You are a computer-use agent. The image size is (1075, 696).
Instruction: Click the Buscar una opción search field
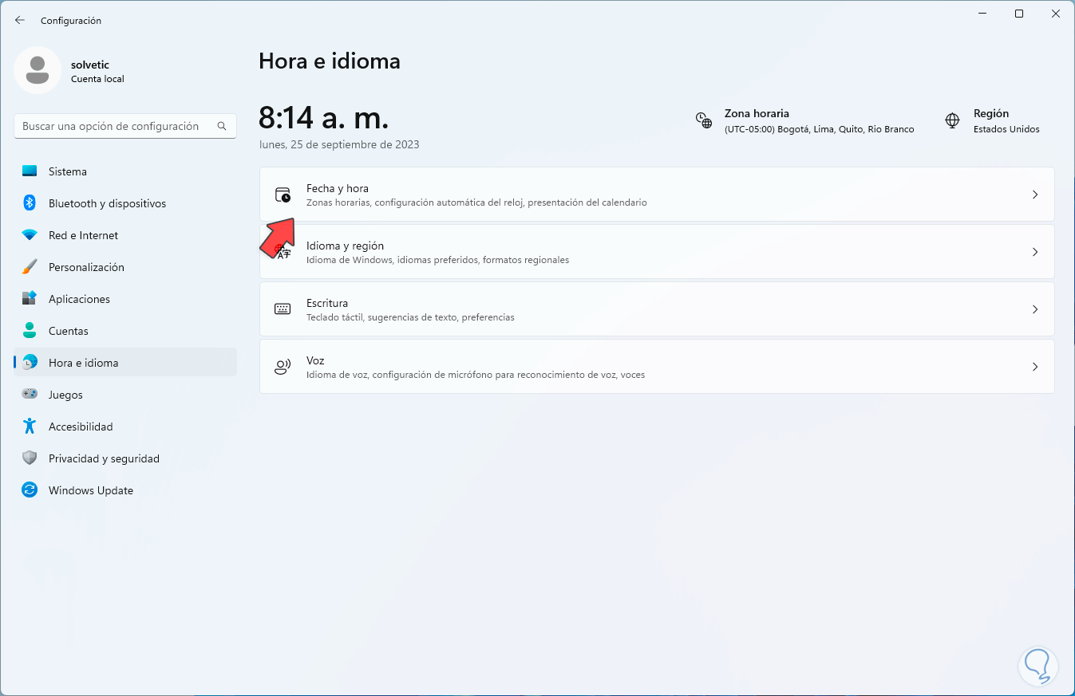[117, 126]
